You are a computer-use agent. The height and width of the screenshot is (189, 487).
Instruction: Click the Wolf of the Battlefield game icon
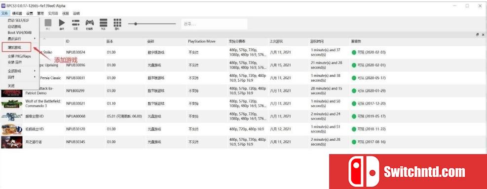point(12,103)
